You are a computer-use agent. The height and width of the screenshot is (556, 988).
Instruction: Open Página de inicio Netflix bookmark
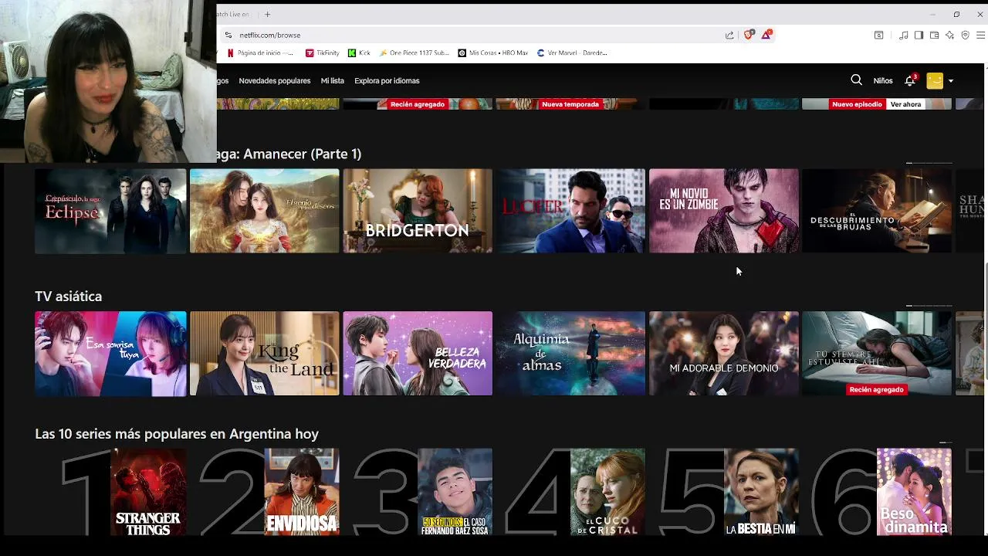tap(260, 53)
